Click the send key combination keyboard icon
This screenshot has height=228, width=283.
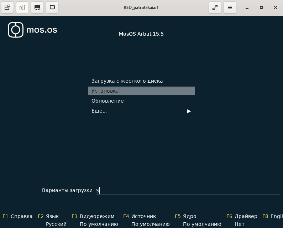click(37, 7)
